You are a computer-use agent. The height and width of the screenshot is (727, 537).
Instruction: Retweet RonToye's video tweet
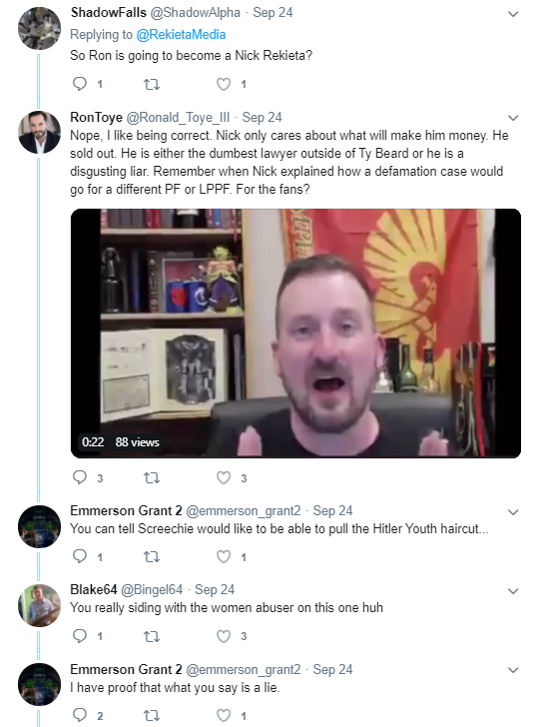coord(152,477)
